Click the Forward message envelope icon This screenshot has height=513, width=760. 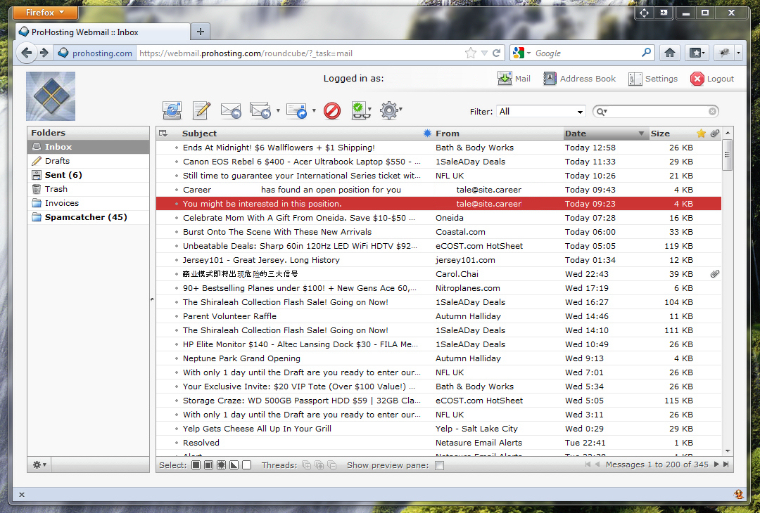point(297,110)
